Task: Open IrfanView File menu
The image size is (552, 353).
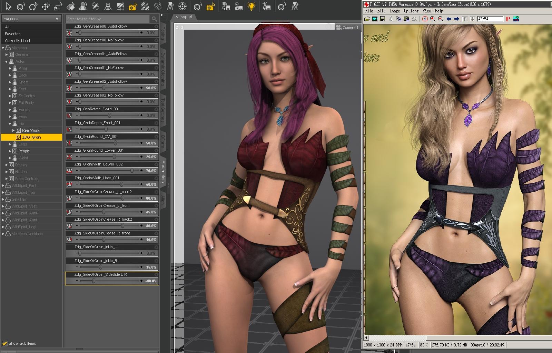Action: pos(369,11)
